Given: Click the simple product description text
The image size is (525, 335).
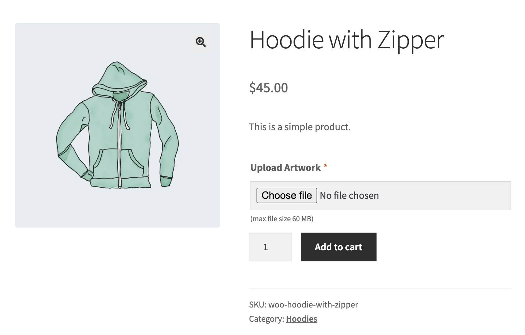Looking at the screenshot, I should coord(299,127).
